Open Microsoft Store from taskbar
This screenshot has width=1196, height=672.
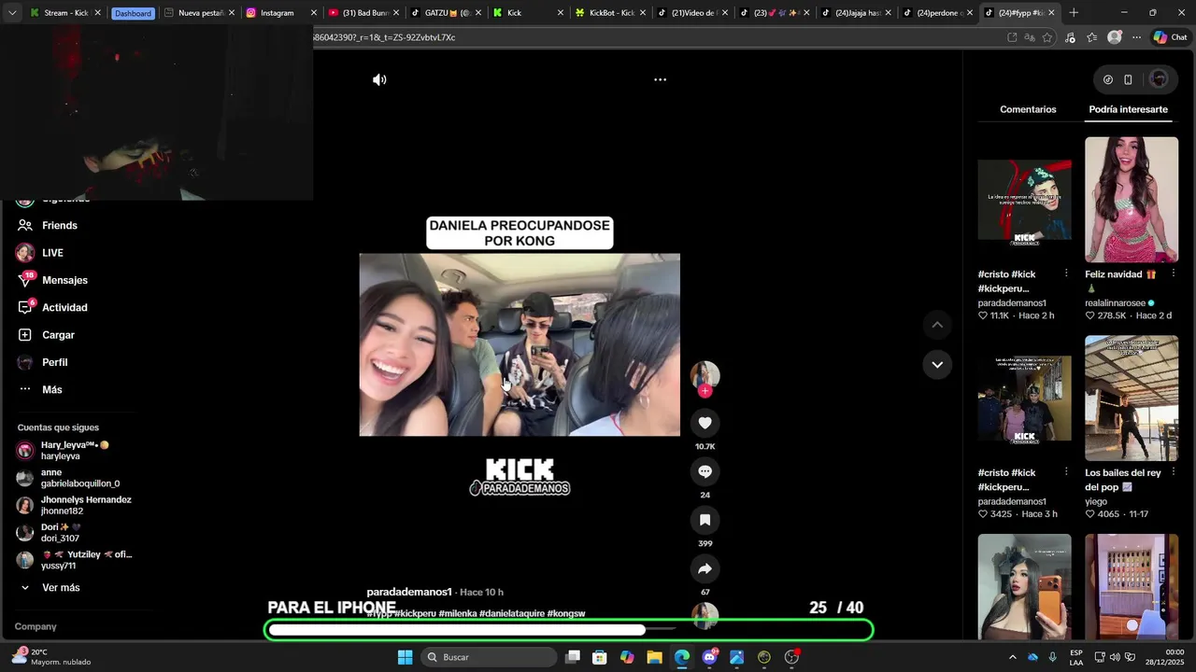[600, 657]
